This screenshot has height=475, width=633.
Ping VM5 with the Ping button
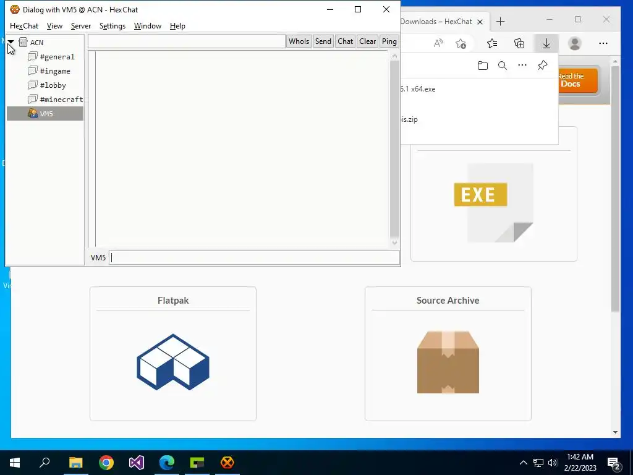(x=389, y=41)
